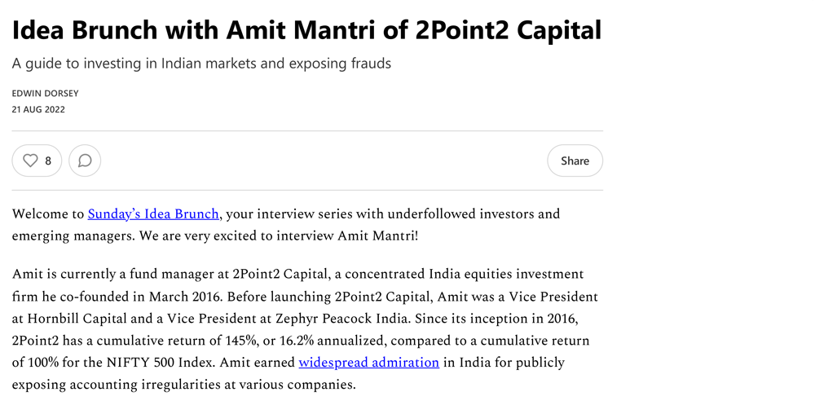Select the subtitle about exposing frauds

[x=201, y=64]
